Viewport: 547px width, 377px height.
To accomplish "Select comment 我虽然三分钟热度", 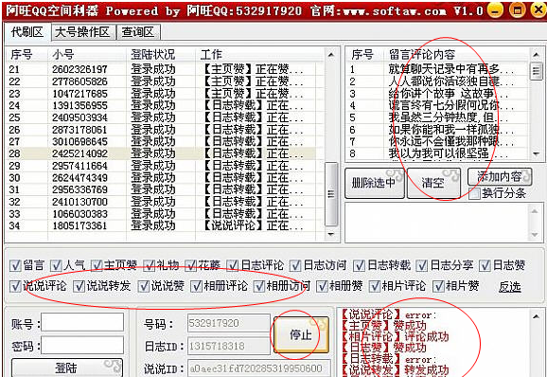I will pos(438,117).
